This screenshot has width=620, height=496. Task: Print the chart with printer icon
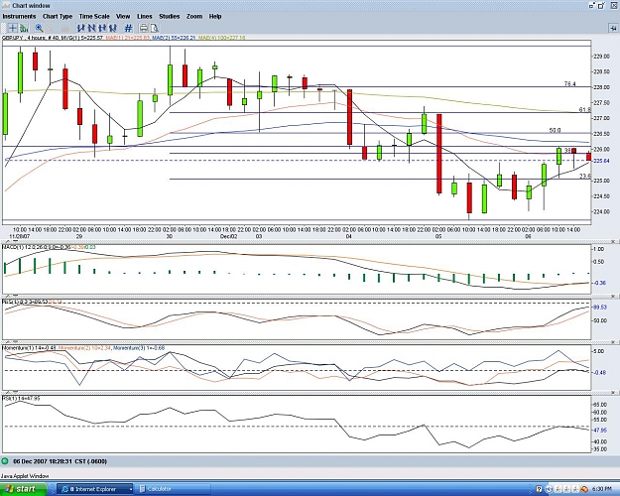pyautogui.click(x=144, y=28)
